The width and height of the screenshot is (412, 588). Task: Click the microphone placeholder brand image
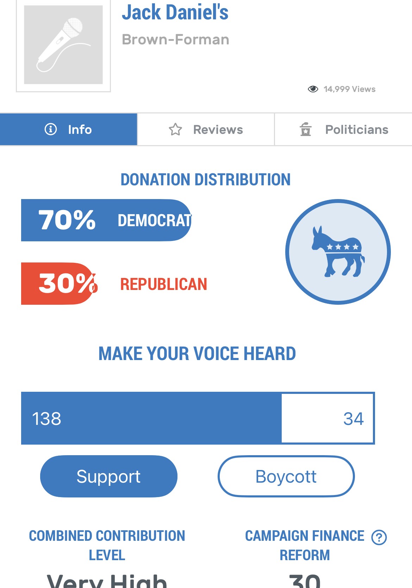[x=63, y=45]
